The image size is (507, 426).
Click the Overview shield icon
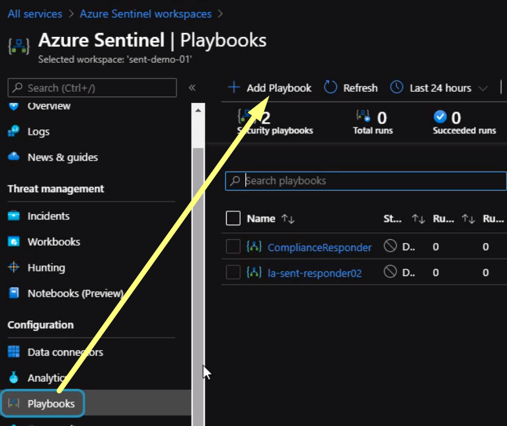14,106
